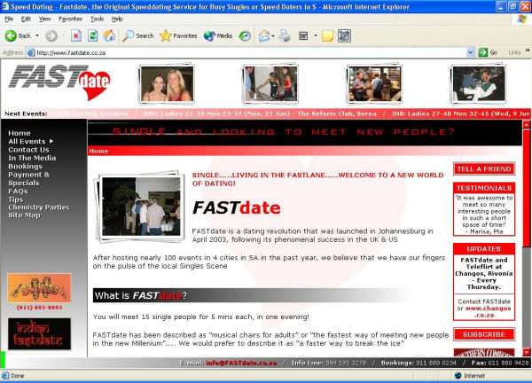Click the Internet zone globe icon
The image size is (532, 383).
click(x=458, y=376)
